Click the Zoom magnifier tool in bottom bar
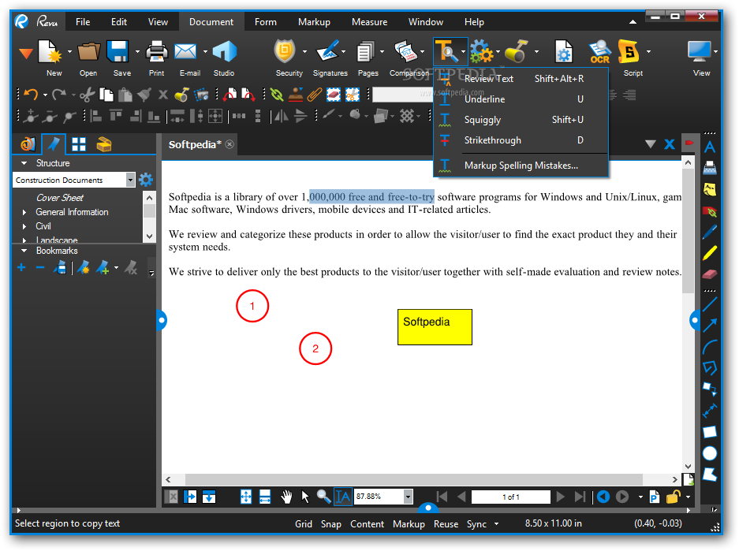739x551 pixels. 324,497
